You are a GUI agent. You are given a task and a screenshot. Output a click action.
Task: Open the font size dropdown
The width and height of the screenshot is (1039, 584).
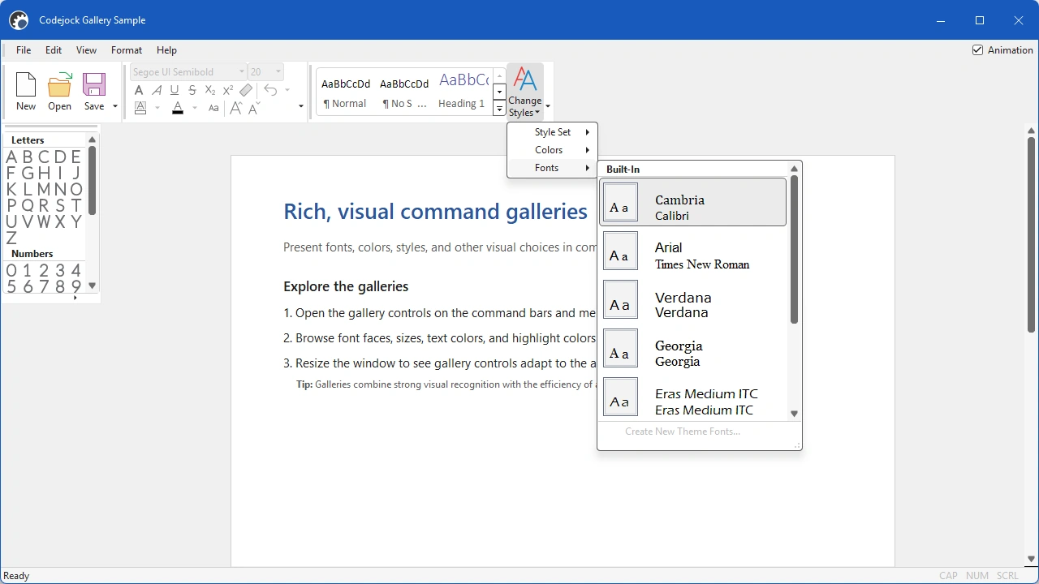tap(278, 72)
